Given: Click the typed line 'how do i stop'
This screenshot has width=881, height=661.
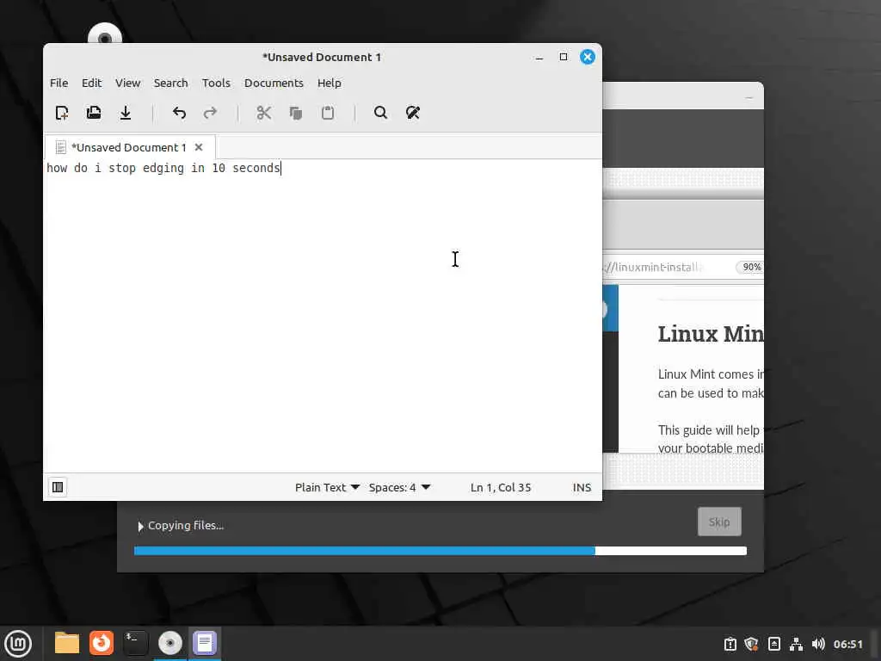Looking at the screenshot, I should click(x=91, y=168).
